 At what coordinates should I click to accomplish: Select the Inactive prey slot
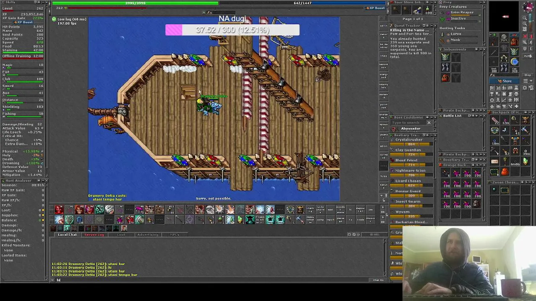click(x=458, y=19)
